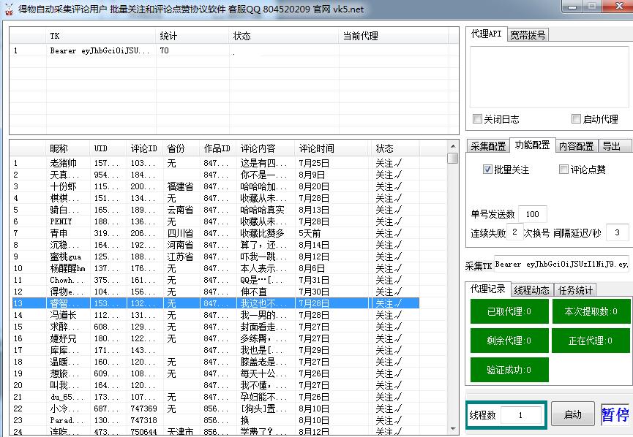633x437 pixels.
Task: Click the 采集TK Bearer token field
Action: tap(561, 264)
